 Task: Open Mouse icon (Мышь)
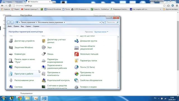coord(44,54)
